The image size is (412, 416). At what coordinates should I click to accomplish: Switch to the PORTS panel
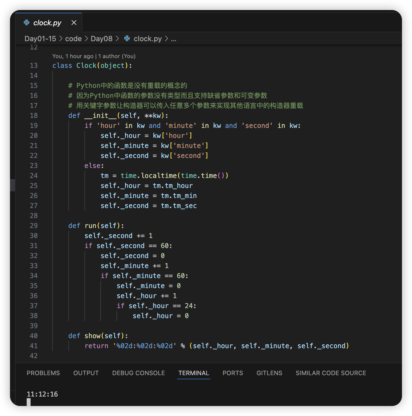pos(233,373)
